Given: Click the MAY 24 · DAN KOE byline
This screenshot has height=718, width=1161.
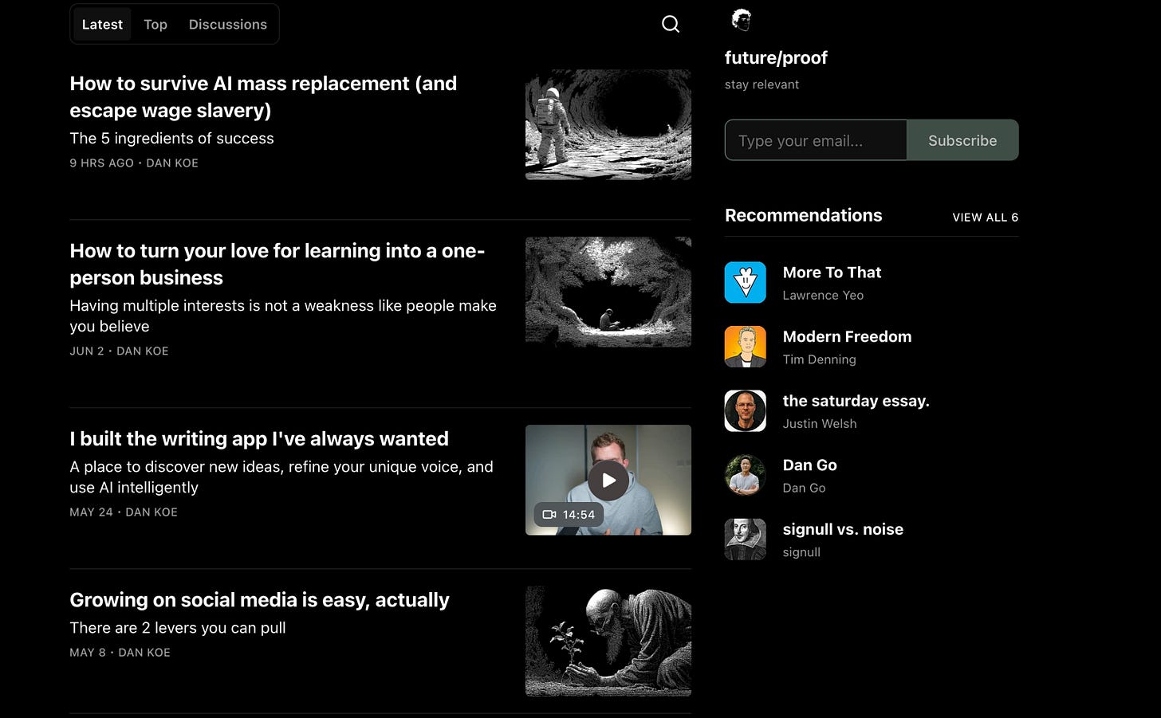Looking at the screenshot, I should (124, 512).
